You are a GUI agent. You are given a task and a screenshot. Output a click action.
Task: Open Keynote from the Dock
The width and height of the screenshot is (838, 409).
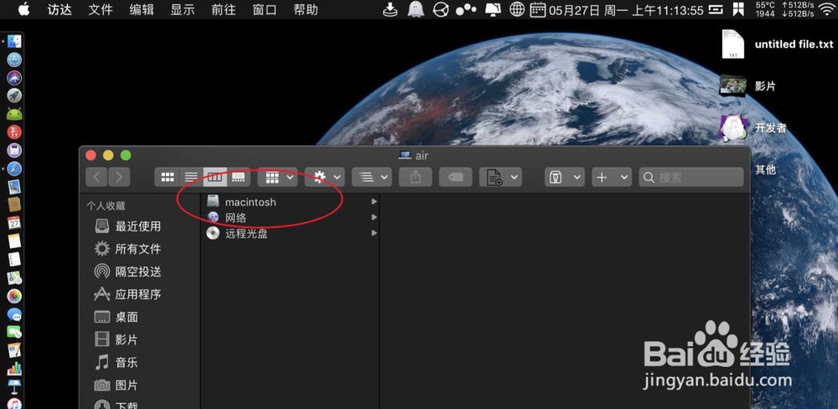[x=14, y=387]
